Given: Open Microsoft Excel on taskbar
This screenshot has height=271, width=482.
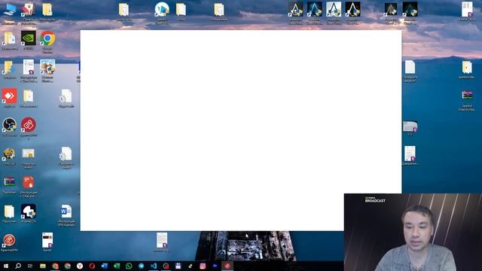Looking at the screenshot, I should [117, 266].
